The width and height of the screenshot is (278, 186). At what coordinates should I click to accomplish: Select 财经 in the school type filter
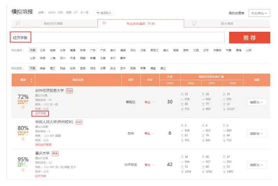[x=63, y=68]
